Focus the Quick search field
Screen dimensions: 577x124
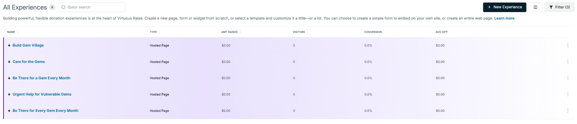tap(92, 7)
